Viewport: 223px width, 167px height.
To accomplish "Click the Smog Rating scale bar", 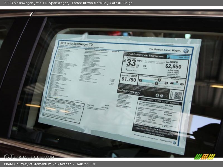I will (177, 83).
